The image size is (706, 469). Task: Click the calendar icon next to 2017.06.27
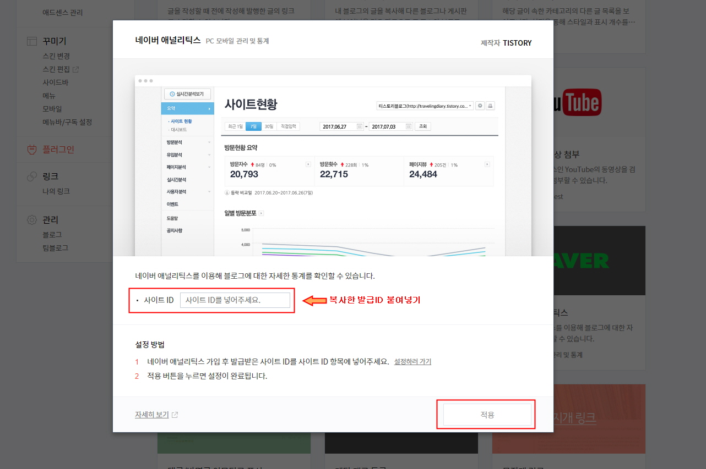tap(359, 126)
